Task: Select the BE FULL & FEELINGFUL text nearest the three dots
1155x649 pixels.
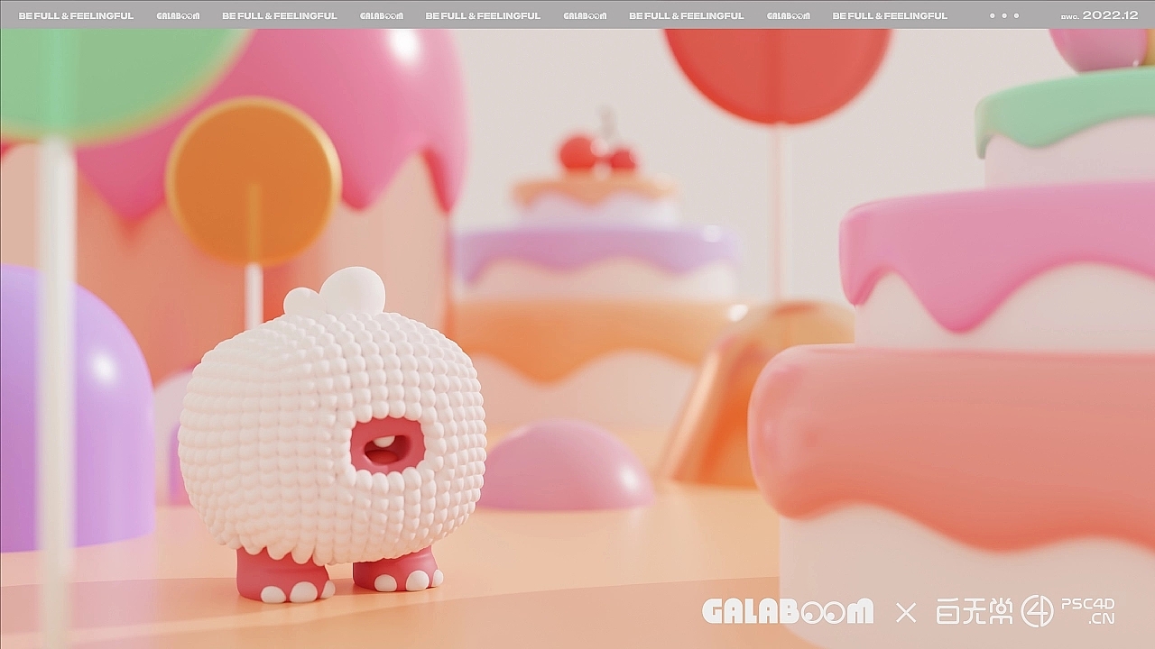Action: [890, 15]
